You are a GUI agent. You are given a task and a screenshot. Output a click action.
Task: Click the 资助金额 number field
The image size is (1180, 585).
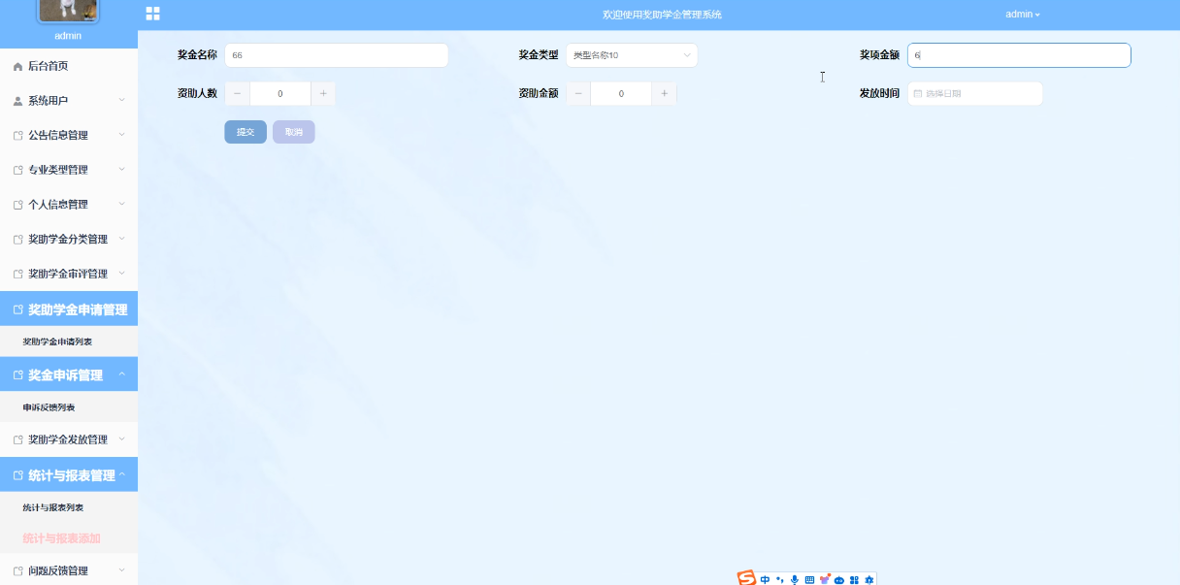[x=621, y=93]
